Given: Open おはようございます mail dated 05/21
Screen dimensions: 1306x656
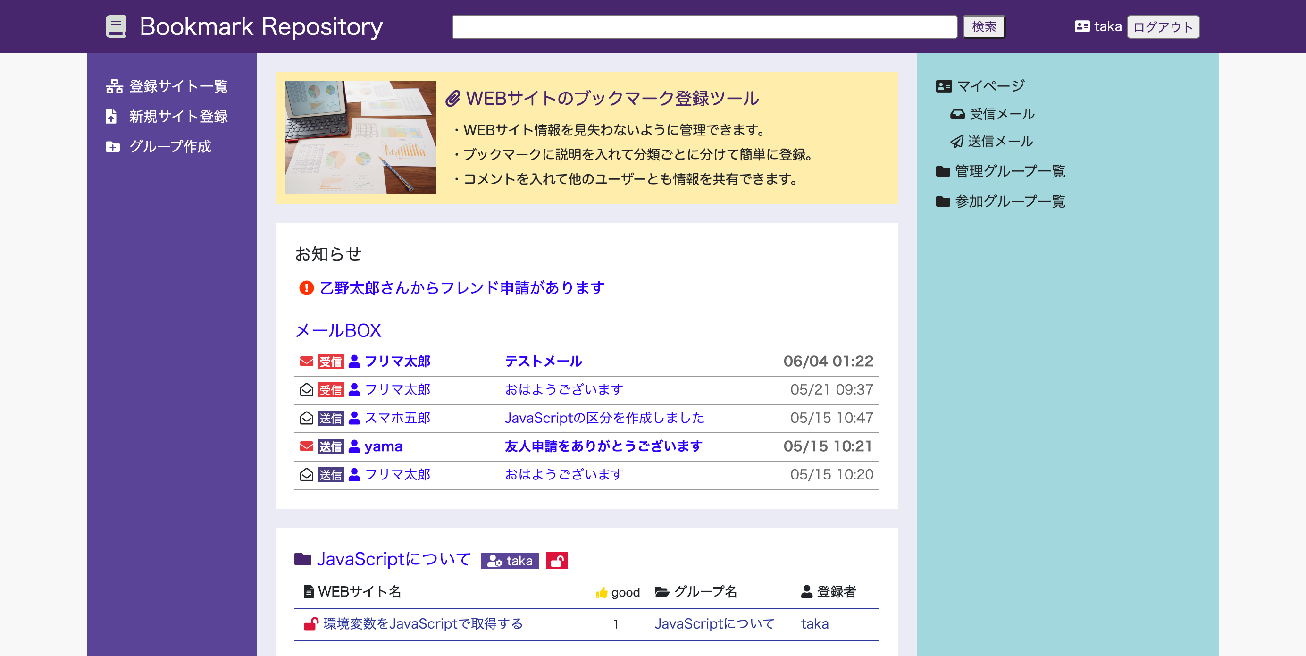Looking at the screenshot, I should tap(564, 389).
